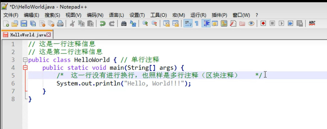Viewport: 327px width, 129px height.
Task: Open the Function List panel icon
Action: pyautogui.click(x=233, y=23)
